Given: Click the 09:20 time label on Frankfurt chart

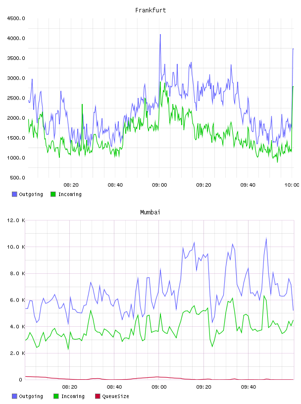Looking at the screenshot, I should point(203,185).
